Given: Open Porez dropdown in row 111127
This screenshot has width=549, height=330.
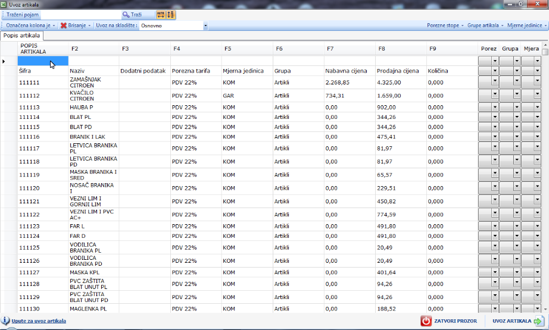Looking at the screenshot, I should tap(495, 272).
